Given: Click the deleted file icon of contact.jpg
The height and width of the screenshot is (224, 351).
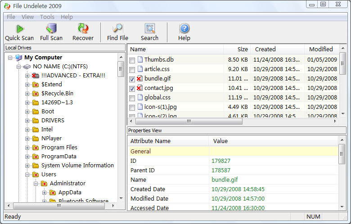Looking at the screenshot, I should click(x=139, y=88).
